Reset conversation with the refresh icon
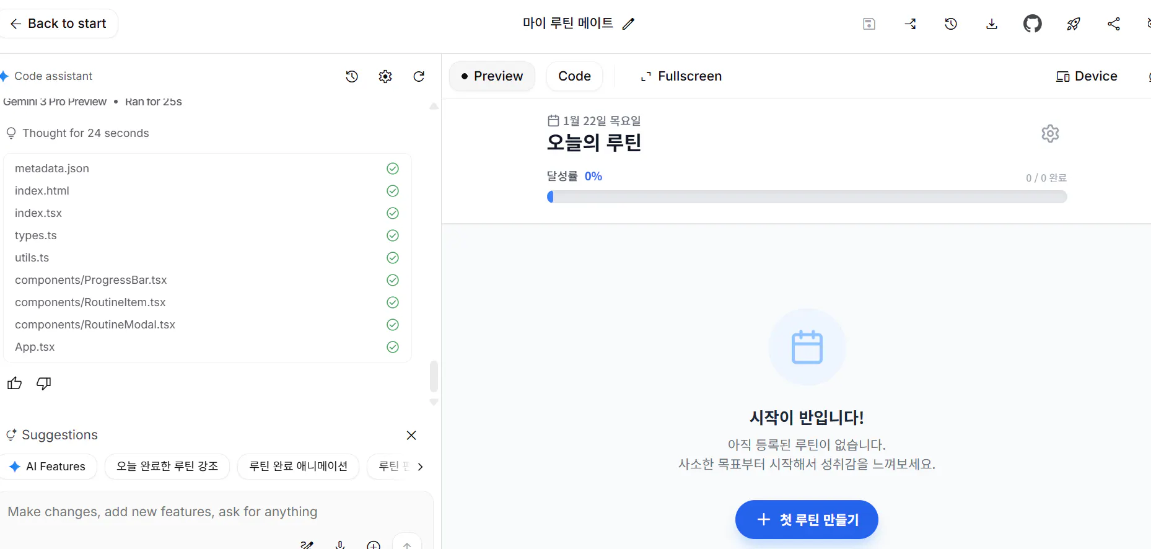The image size is (1151, 549). pyautogui.click(x=419, y=76)
